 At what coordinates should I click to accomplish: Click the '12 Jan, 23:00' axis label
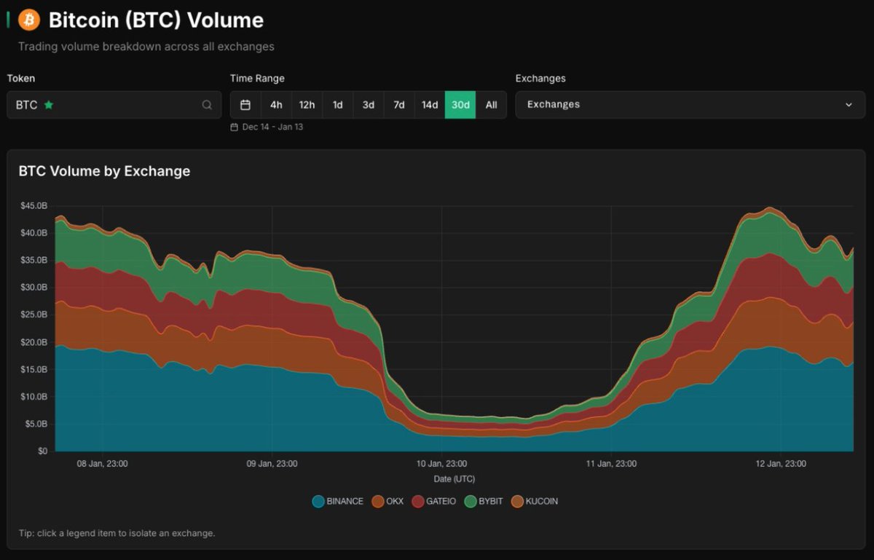pyautogui.click(x=781, y=464)
